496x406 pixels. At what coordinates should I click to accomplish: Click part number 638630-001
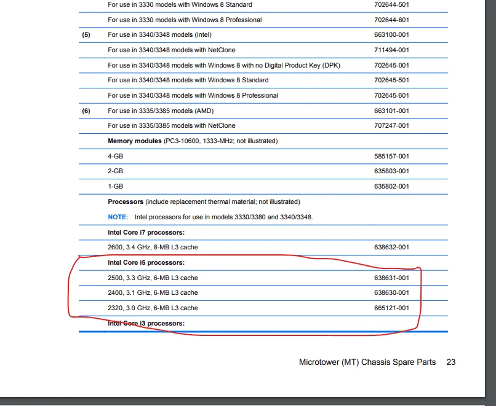click(391, 292)
